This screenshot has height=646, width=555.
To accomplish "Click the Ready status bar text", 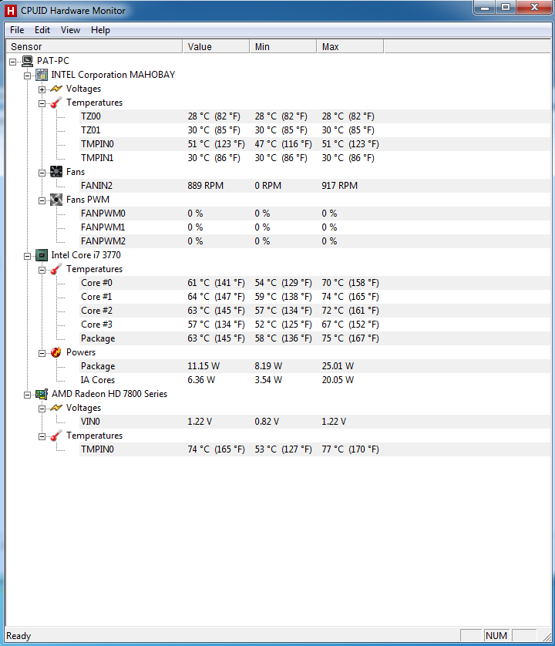I will tap(18, 636).
